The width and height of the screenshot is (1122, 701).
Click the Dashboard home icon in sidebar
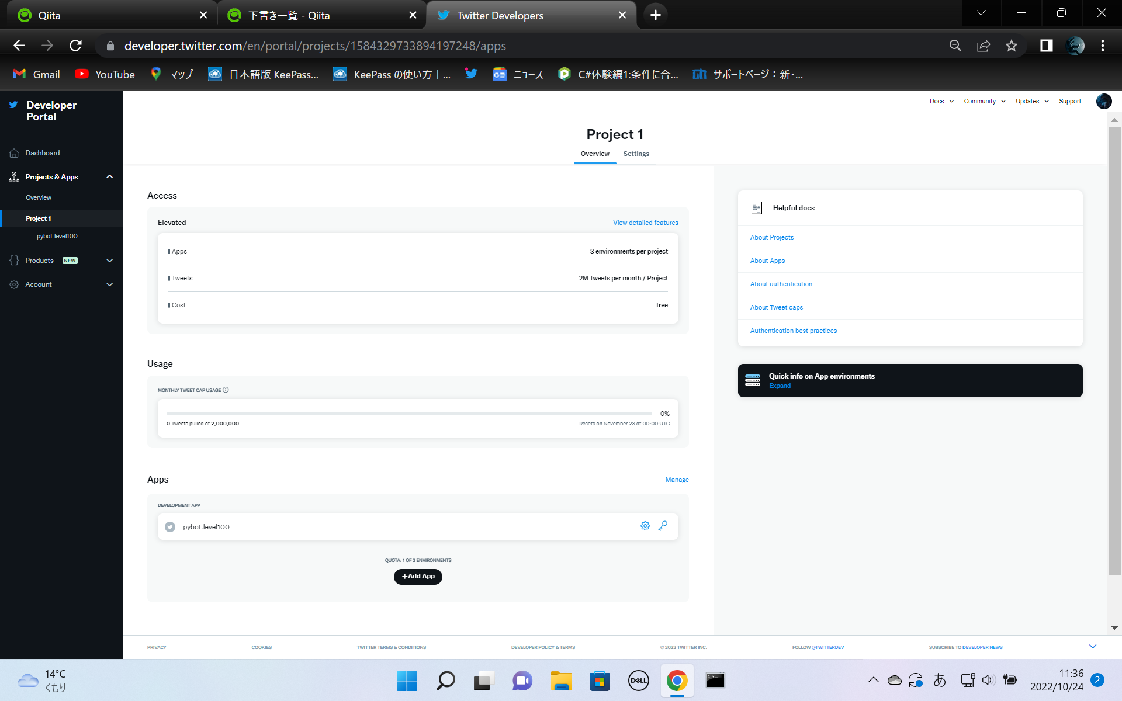tap(14, 153)
